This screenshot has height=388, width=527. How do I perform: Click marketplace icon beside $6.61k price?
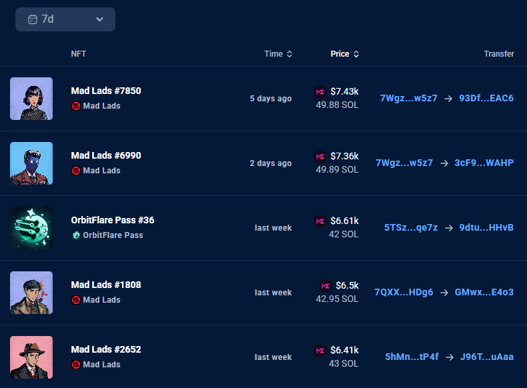click(320, 221)
